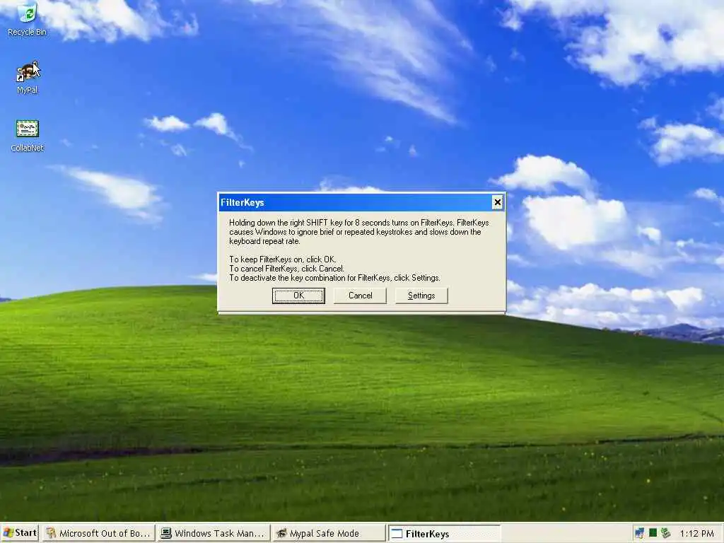
Task: Switch to Mypal Safe Mode taskbar item
Action: [x=329, y=533]
